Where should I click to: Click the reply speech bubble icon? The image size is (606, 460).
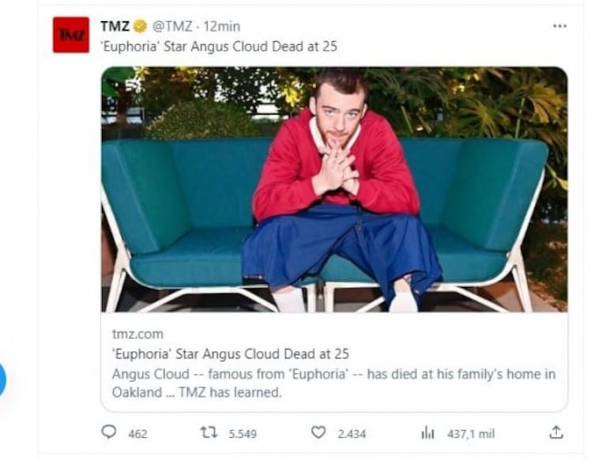coord(108,432)
